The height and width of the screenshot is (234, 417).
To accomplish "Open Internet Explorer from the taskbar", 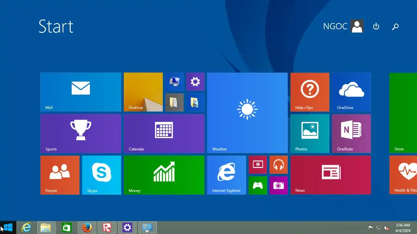I will (26, 227).
